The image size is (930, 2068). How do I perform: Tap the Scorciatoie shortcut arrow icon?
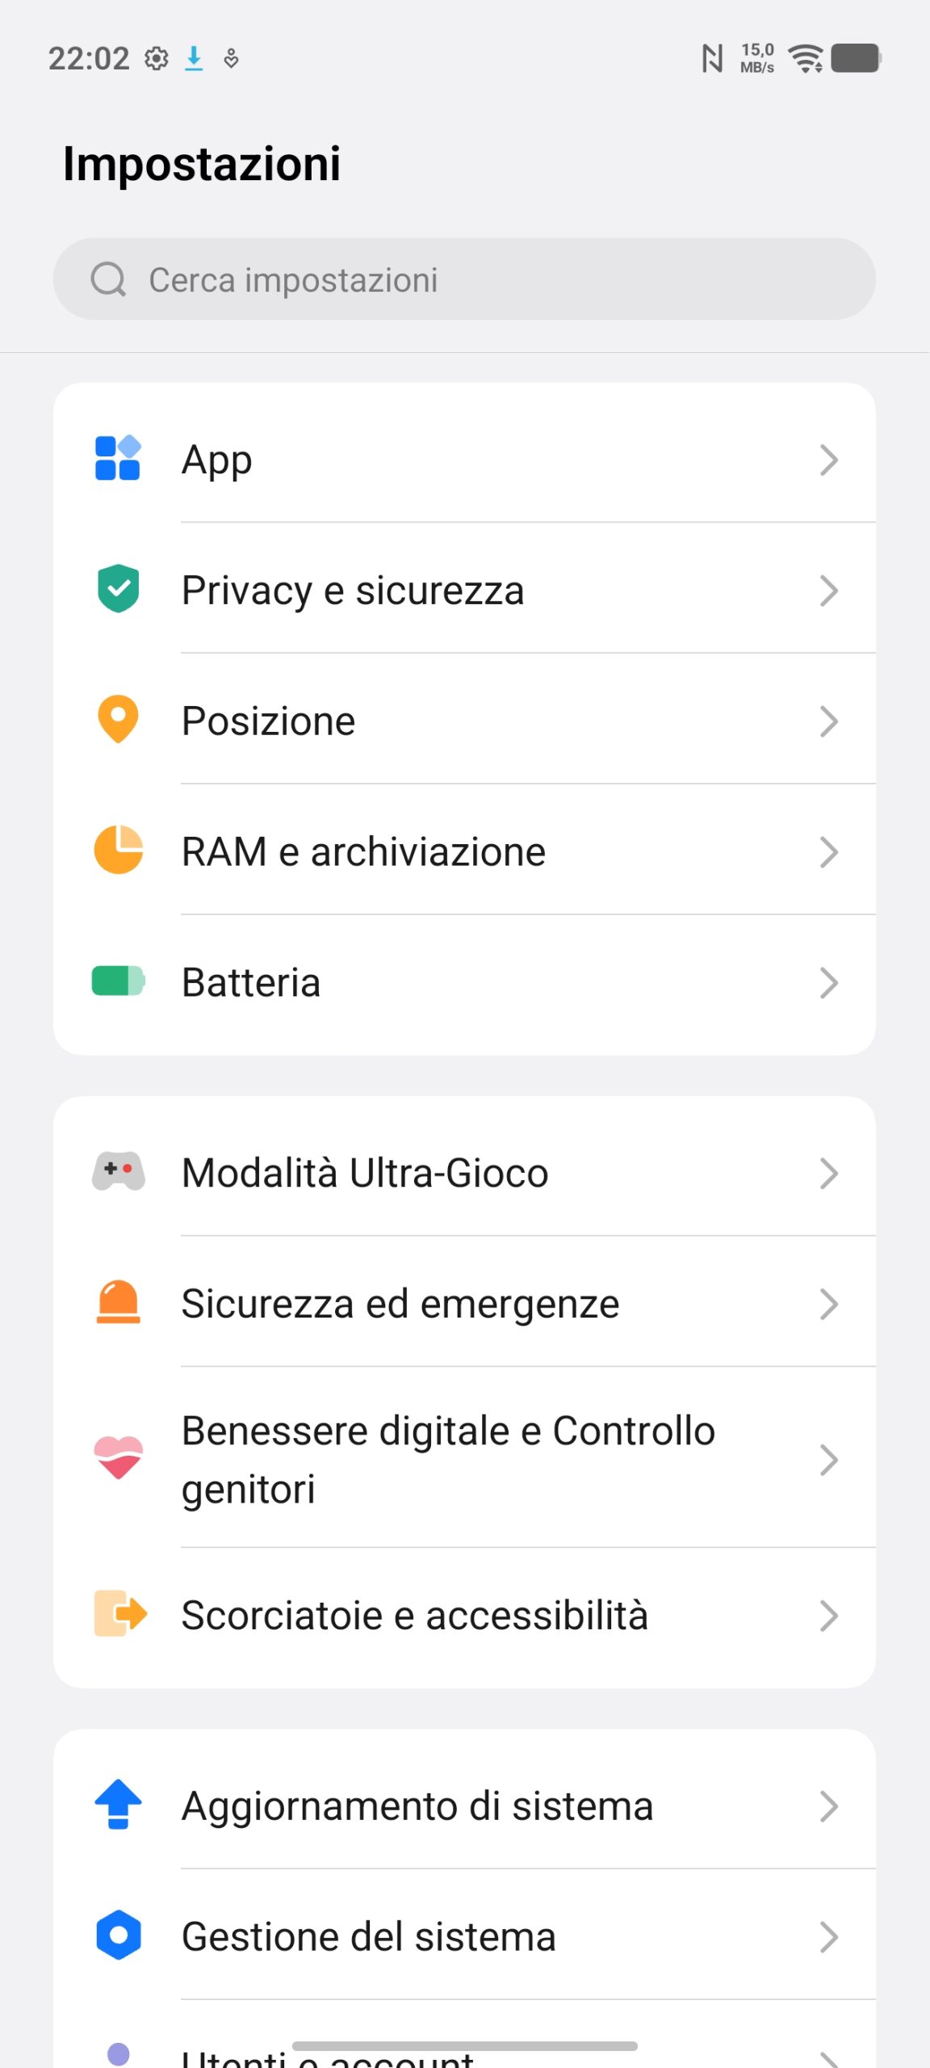[x=119, y=1614]
